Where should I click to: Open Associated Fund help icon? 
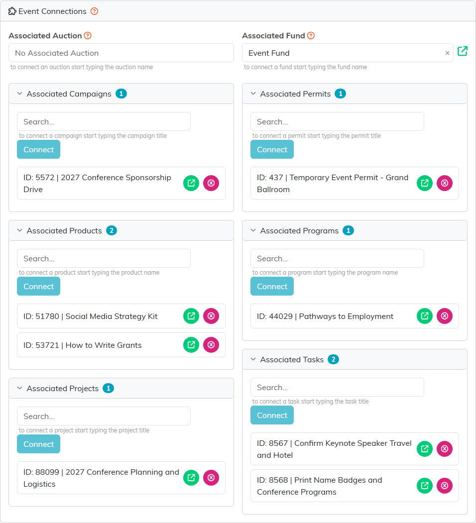pos(311,36)
